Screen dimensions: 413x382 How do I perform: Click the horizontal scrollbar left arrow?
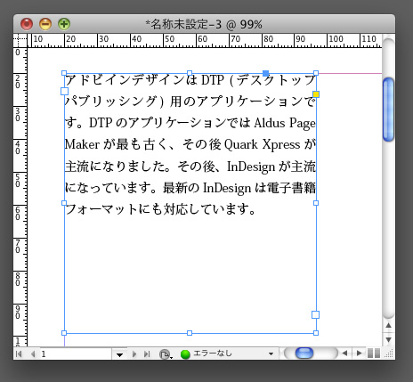click(344, 354)
